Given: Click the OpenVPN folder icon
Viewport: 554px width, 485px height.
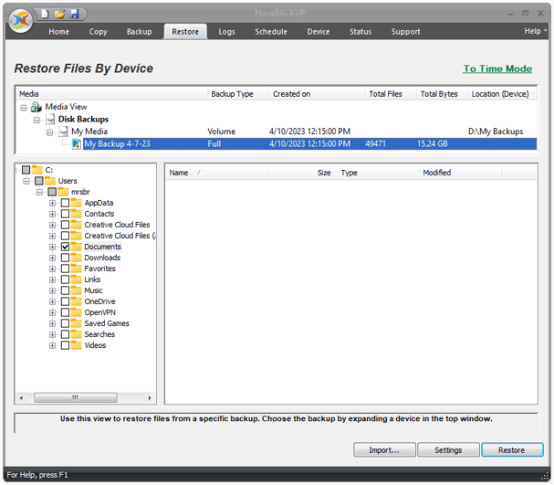Looking at the screenshot, I should [x=76, y=312].
